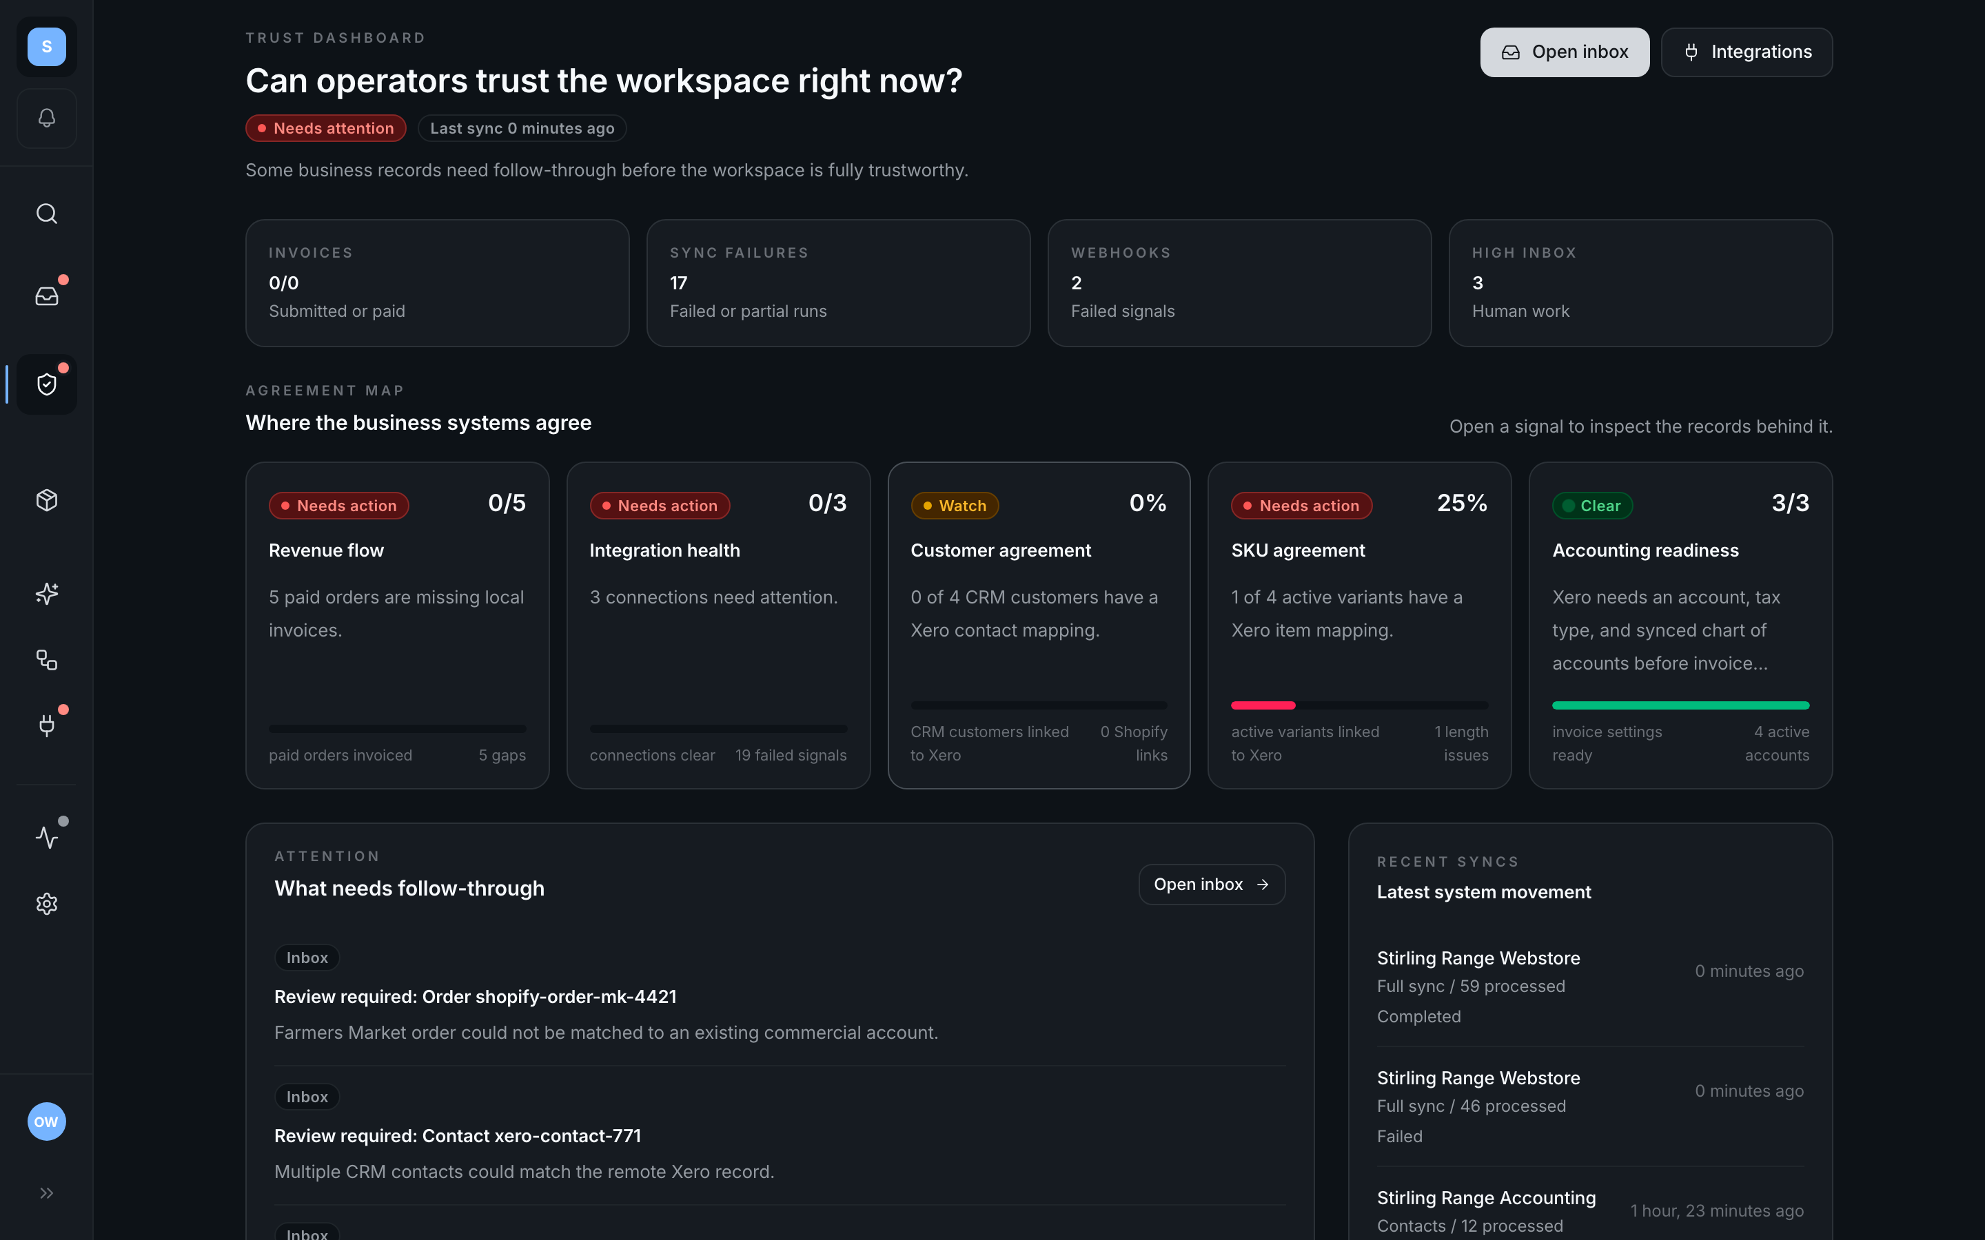Open integrations plug icon in sidebar
Image resolution: width=1985 pixels, height=1240 pixels.
(47, 726)
